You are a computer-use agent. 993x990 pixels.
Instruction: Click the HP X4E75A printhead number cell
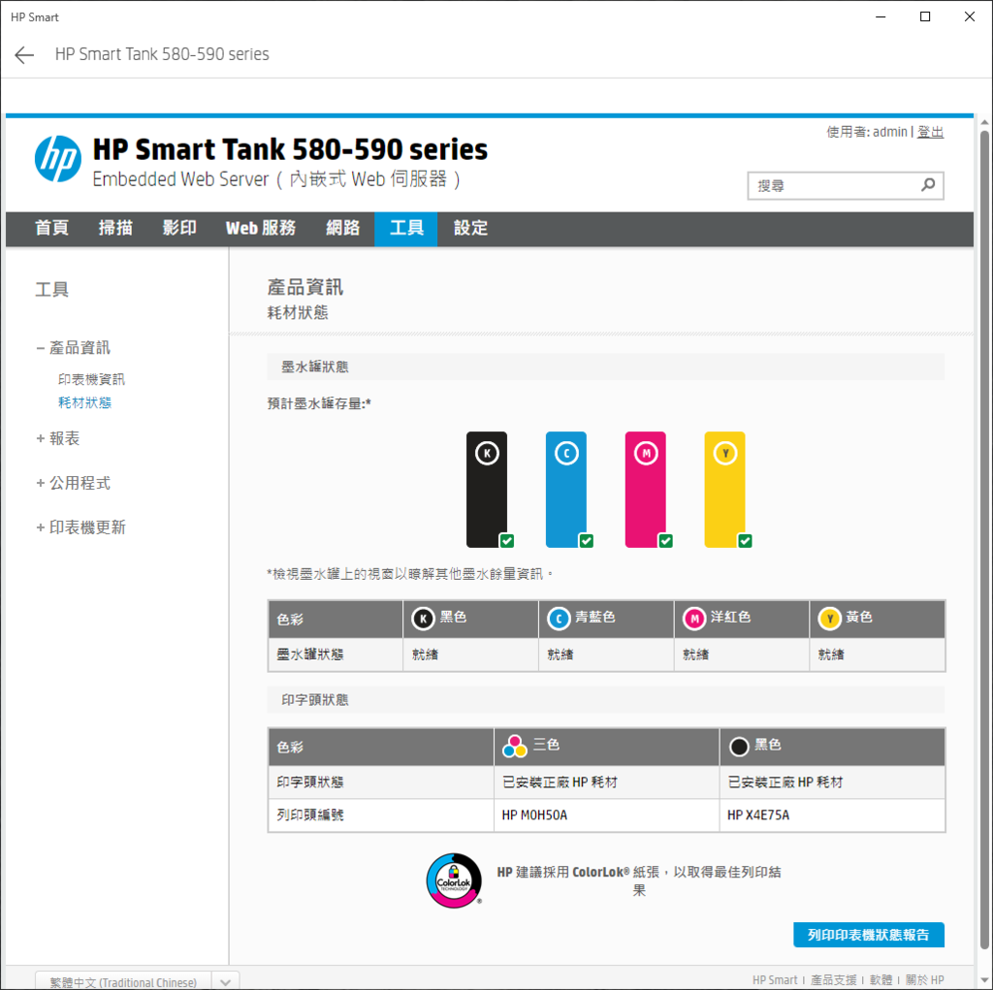click(831, 815)
